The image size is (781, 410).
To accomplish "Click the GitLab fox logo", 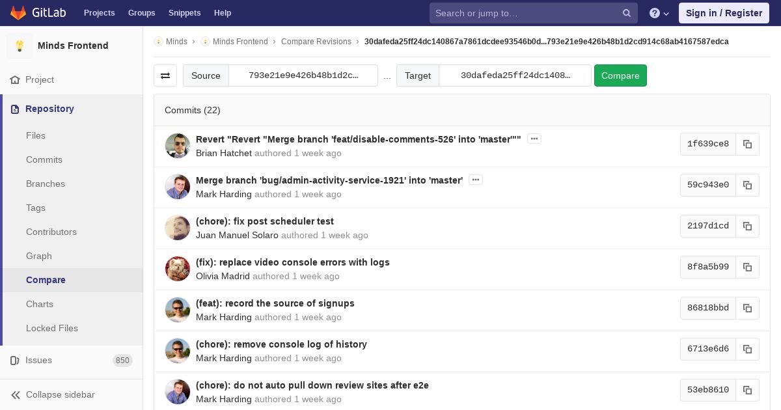I will 18,13.
